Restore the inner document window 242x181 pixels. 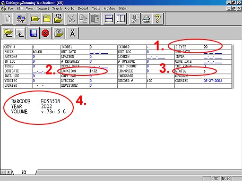[x=234, y=8]
